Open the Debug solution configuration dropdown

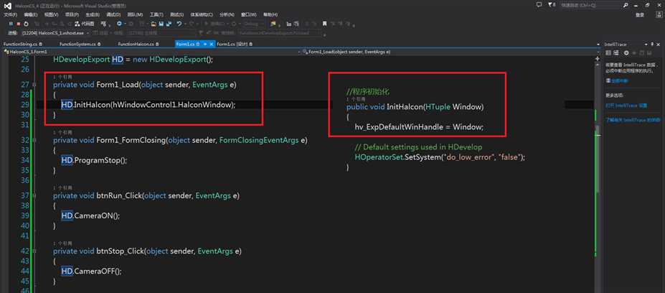pyautogui.click(x=253, y=24)
